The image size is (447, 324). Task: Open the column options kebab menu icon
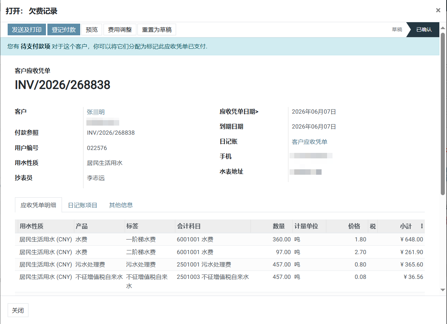click(422, 226)
